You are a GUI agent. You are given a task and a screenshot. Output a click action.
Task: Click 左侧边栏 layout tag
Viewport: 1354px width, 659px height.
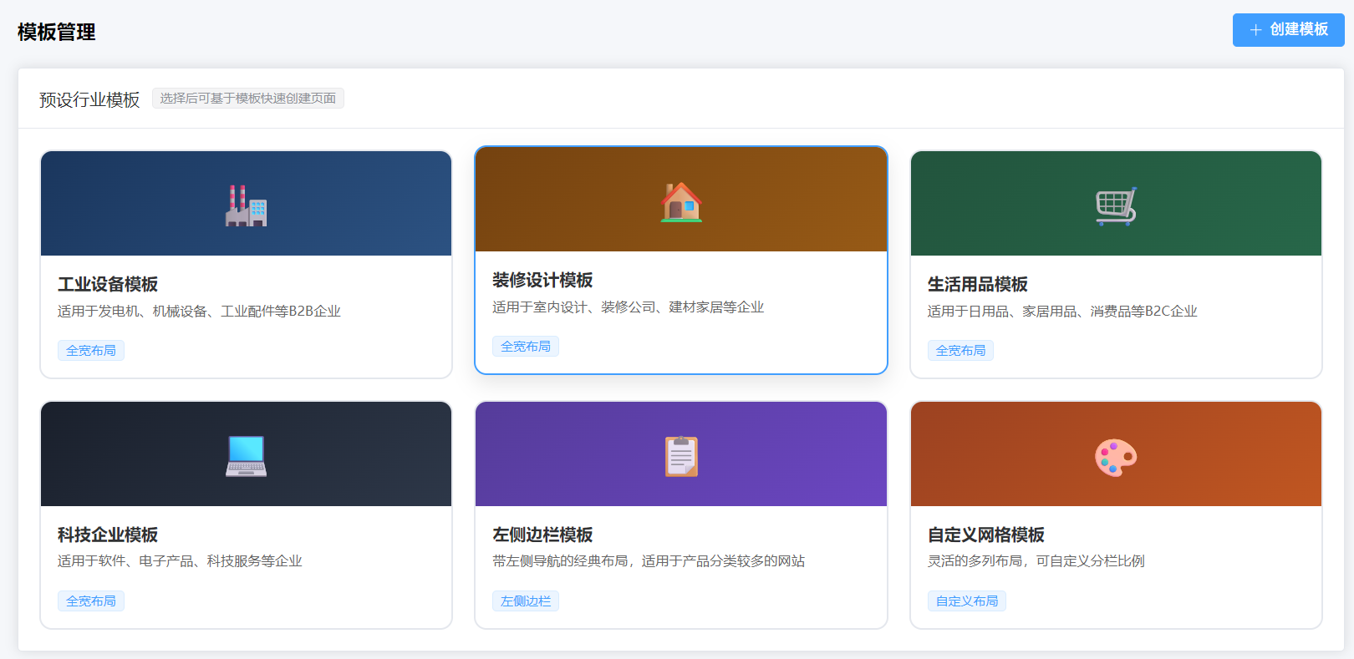pos(526,601)
